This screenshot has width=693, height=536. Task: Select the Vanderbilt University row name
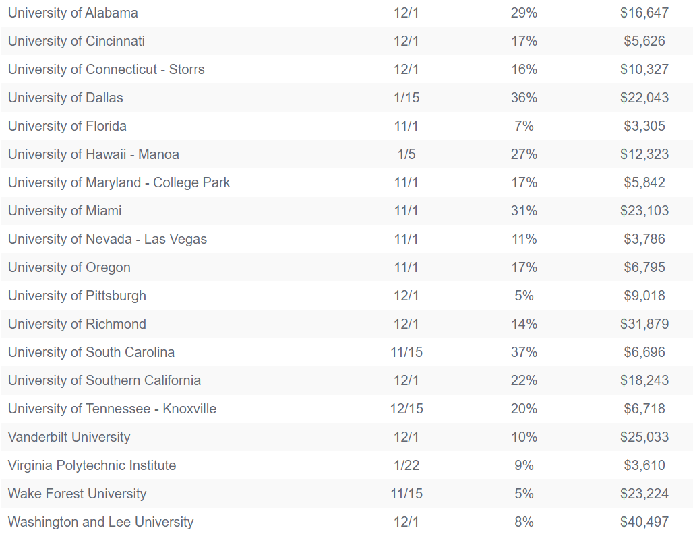69,436
